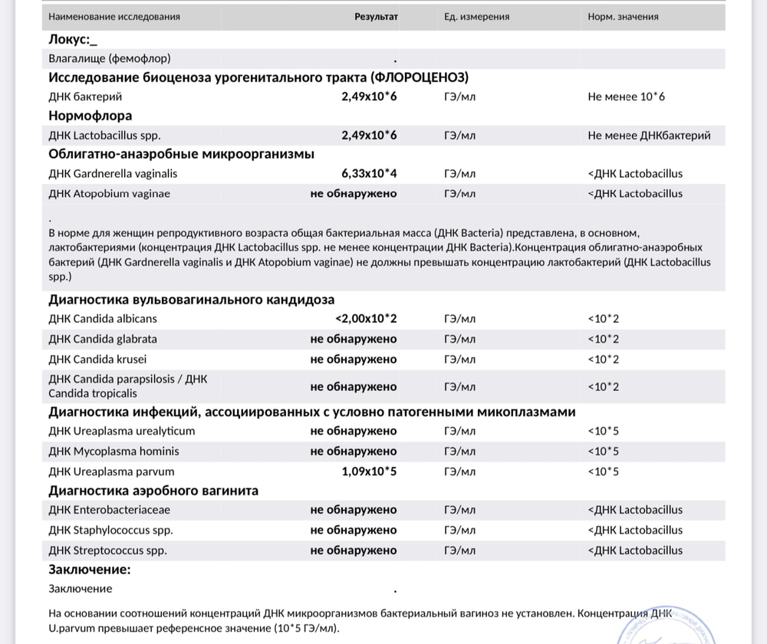Click the 'Диагностика аэробного вагинита' heading
This screenshot has height=644, width=767.
tap(153, 491)
